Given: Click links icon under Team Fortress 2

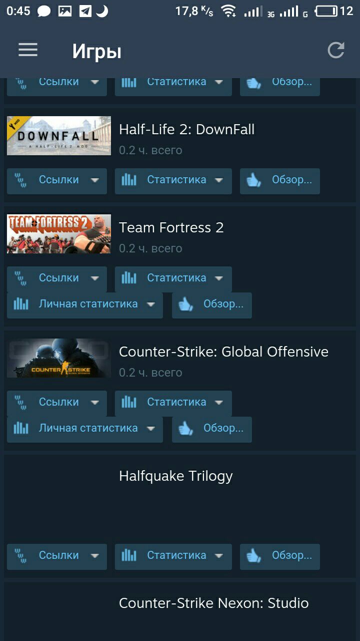Looking at the screenshot, I should pos(20,278).
